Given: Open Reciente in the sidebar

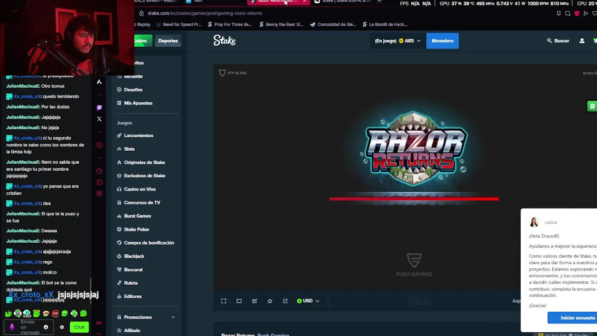Looking at the screenshot, I should click(133, 76).
